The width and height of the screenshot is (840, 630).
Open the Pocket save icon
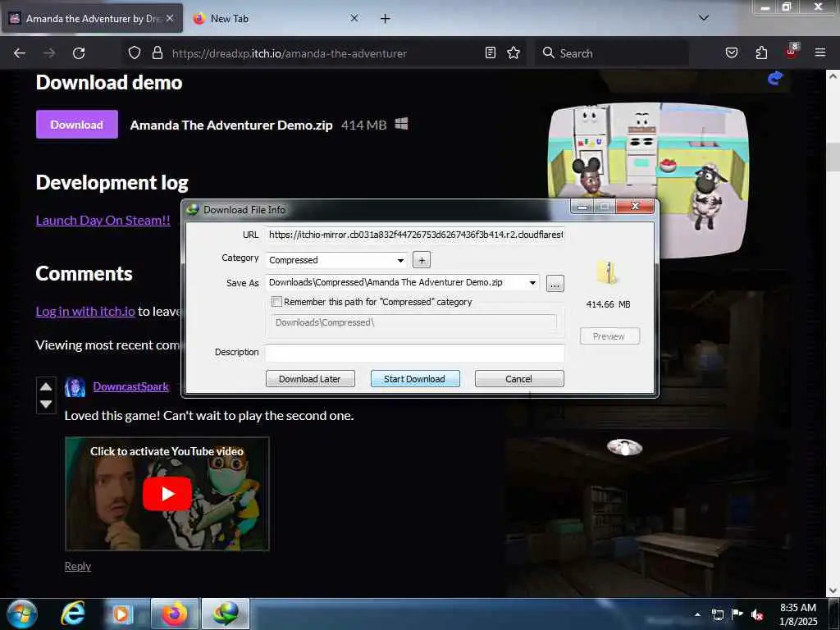click(x=731, y=52)
